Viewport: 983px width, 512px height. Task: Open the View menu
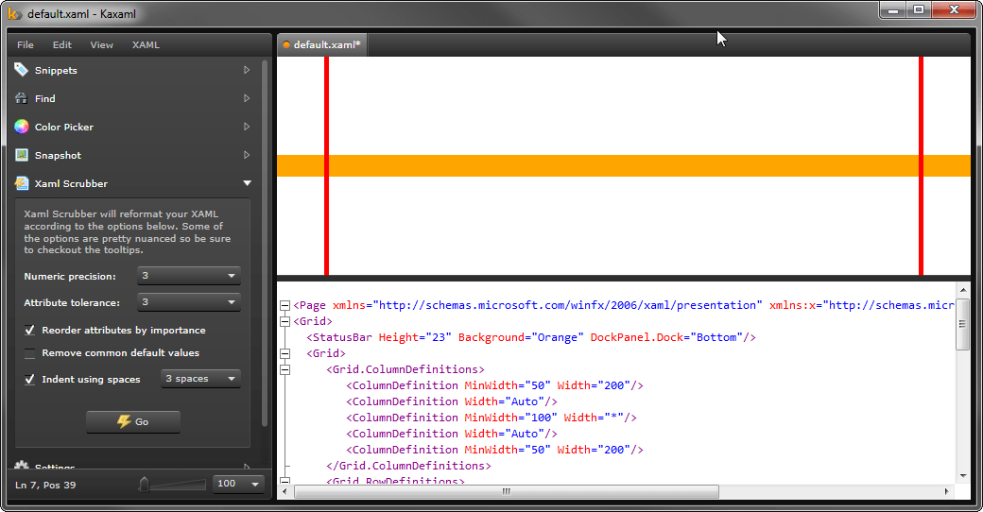[x=101, y=44]
